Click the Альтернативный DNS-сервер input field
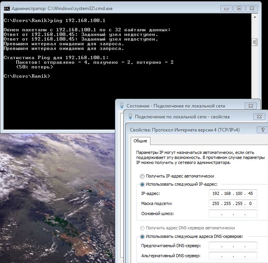The height and width of the screenshot is (263, 268). [233, 256]
